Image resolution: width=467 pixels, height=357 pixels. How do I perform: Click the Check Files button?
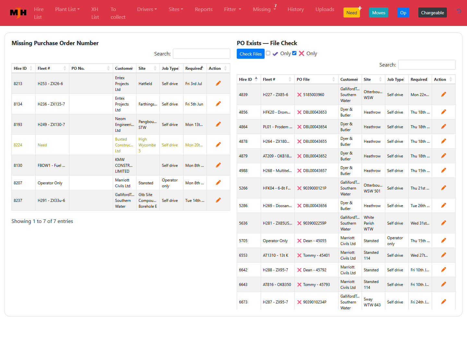(251, 54)
